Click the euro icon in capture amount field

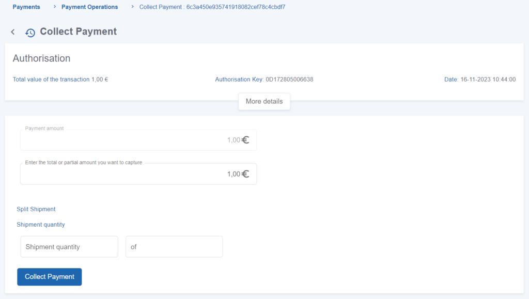click(x=245, y=174)
